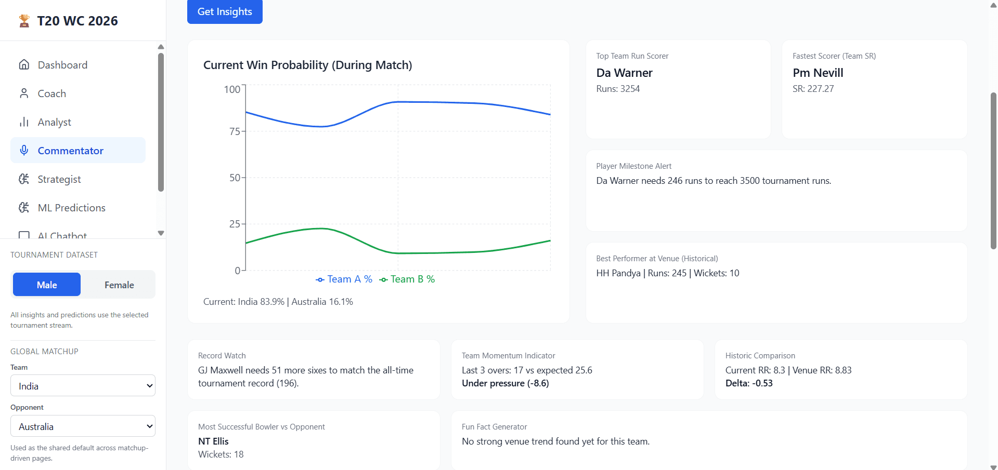
Task: Open the ML Predictions menu item
Action: point(72,208)
